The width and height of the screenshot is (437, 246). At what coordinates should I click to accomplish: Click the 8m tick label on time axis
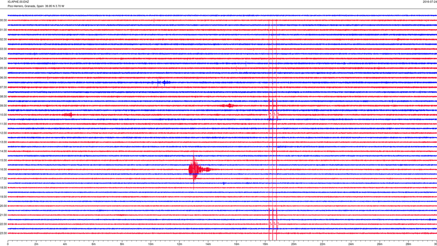click(122, 244)
